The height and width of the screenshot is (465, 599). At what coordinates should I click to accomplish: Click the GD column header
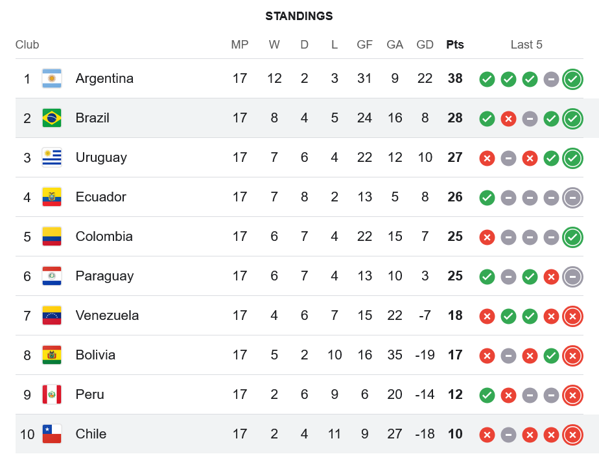(425, 45)
